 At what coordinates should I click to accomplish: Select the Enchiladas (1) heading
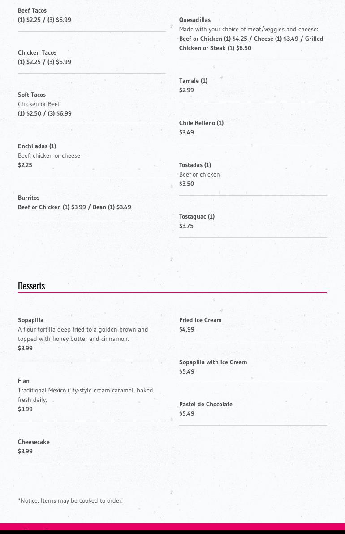click(37, 146)
